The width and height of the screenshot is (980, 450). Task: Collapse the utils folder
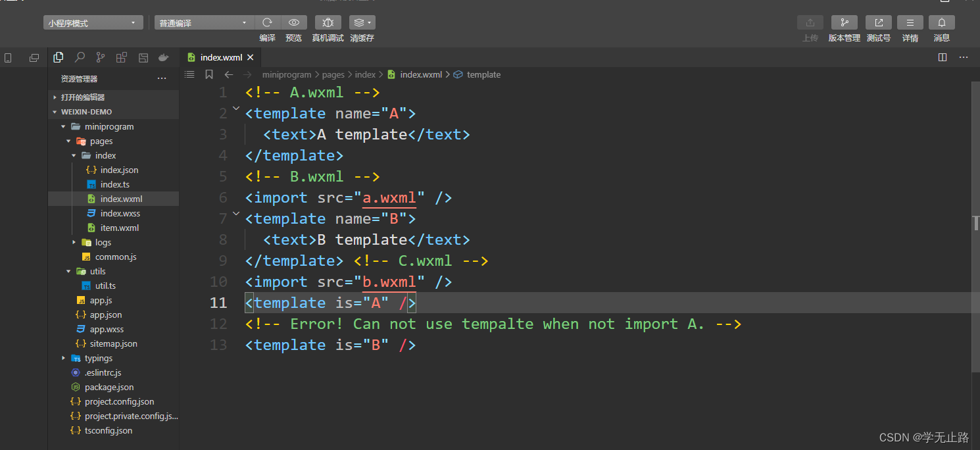tap(113, 271)
